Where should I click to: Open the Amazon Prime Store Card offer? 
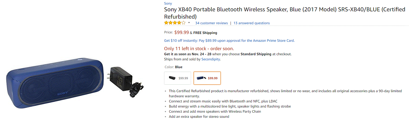(229, 41)
